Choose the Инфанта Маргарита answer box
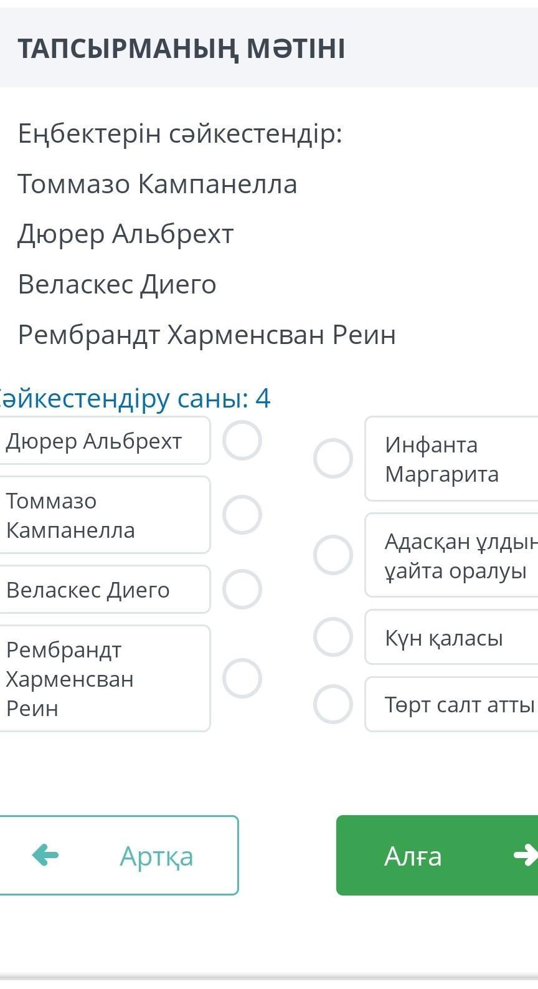Image resolution: width=538 pixels, height=989 pixels. 451,459
